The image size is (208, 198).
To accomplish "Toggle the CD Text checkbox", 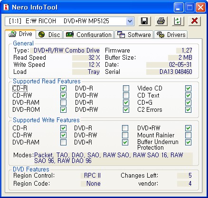I will (x=188, y=96).
